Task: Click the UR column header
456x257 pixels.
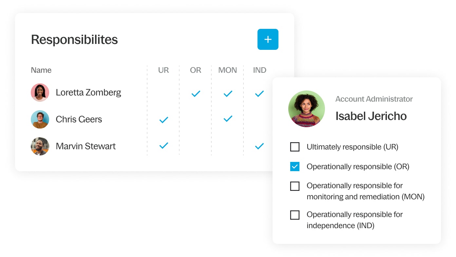Action: pos(163,70)
